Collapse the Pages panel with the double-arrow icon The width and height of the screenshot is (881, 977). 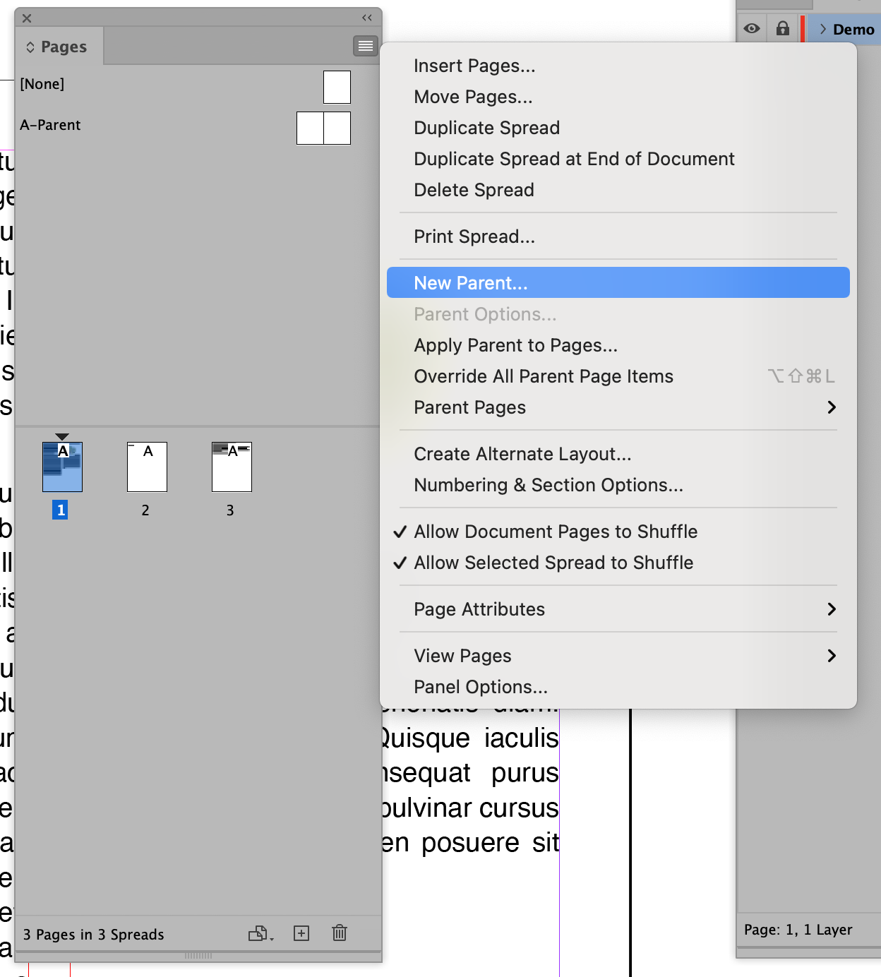click(x=367, y=18)
